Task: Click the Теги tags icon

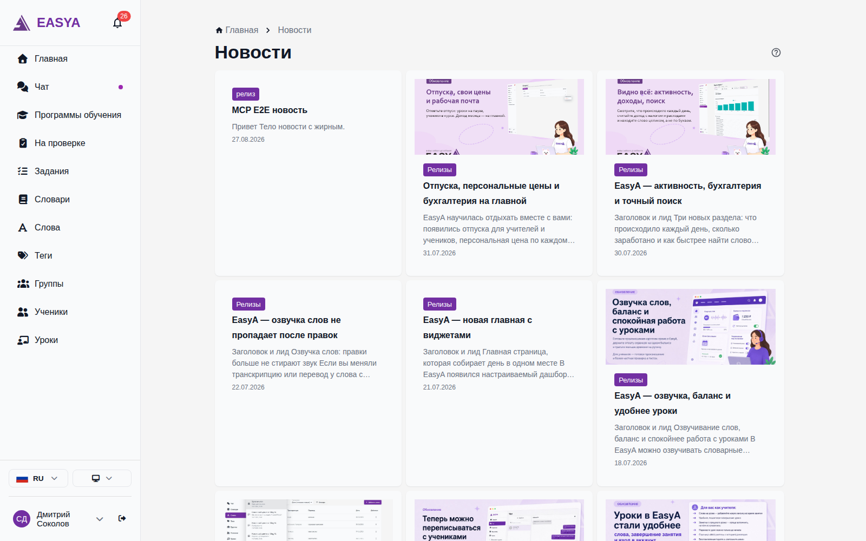Action: coord(23,255)
